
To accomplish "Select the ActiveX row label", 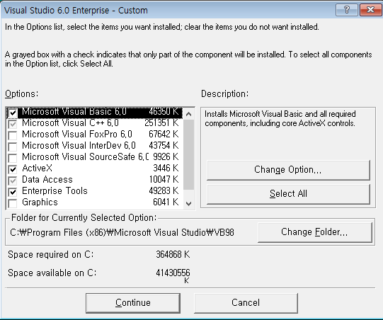I will [37, 168].
